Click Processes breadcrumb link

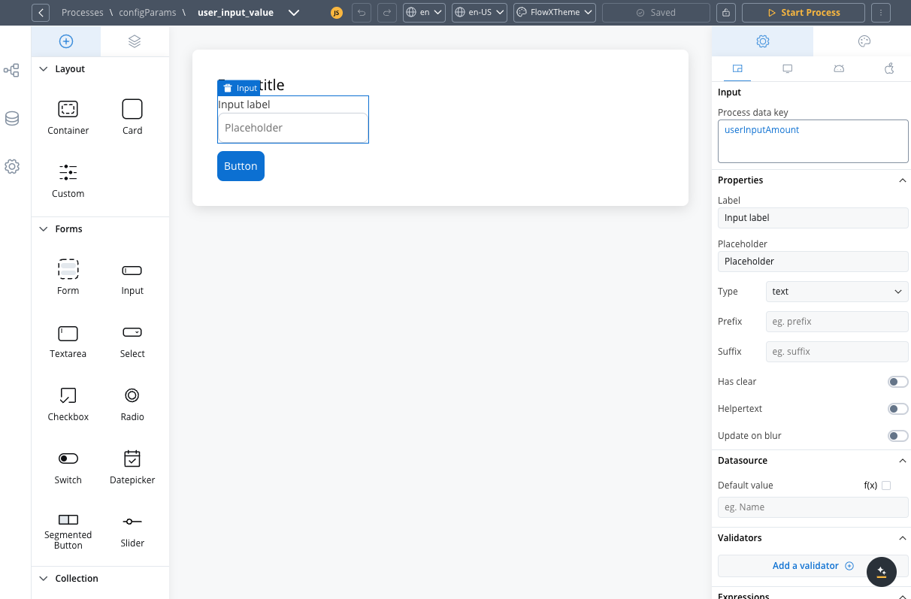coord(83,13)
